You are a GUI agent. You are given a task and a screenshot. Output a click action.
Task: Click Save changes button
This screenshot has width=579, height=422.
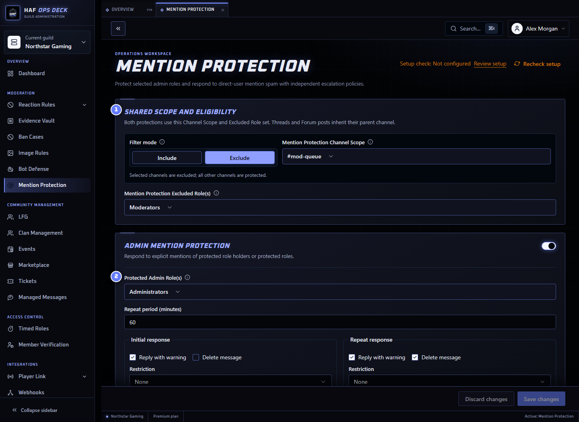coord(541,399)
